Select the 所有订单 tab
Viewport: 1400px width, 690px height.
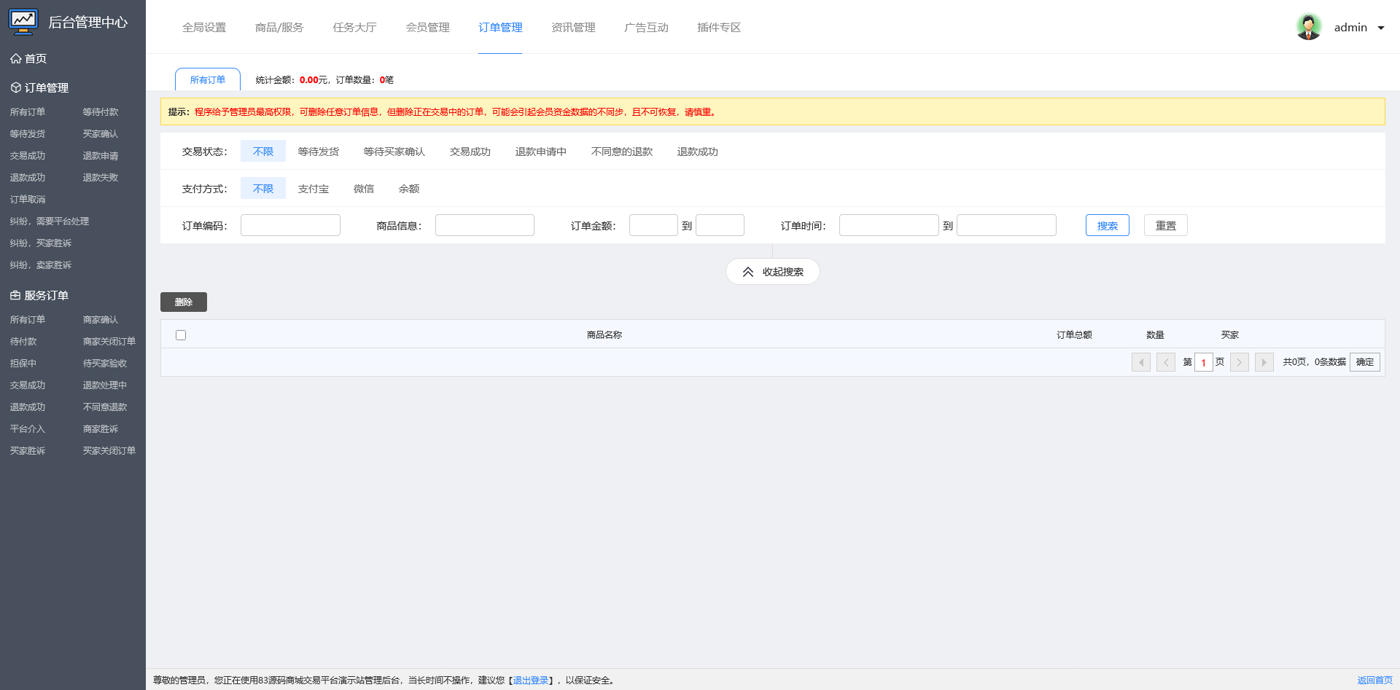pos(208,79)
